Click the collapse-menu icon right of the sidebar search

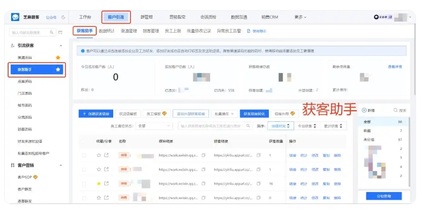pyautogui.click(x=60, y=32)
